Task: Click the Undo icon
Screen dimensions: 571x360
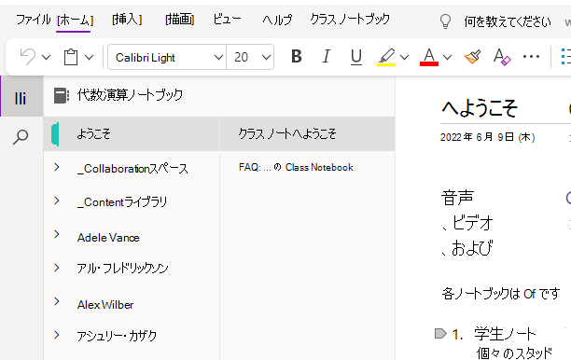Action: tap(28, 57)
